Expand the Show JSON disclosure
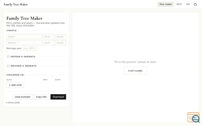This screenshot has width=202, height=126. 13,103
